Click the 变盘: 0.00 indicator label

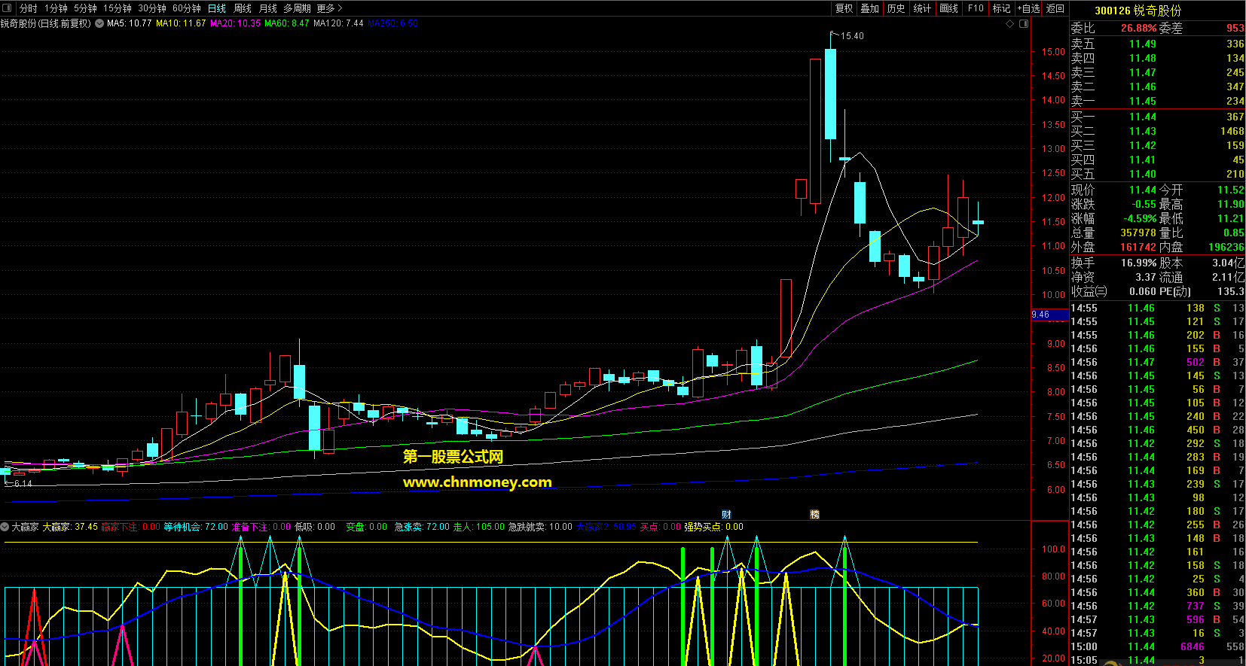click(366, 527)
